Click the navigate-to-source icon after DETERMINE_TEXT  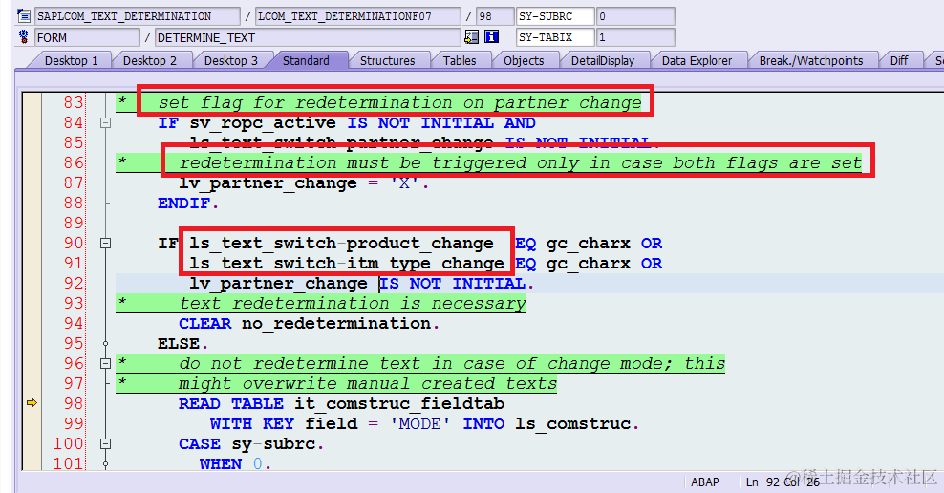(471, 36)
